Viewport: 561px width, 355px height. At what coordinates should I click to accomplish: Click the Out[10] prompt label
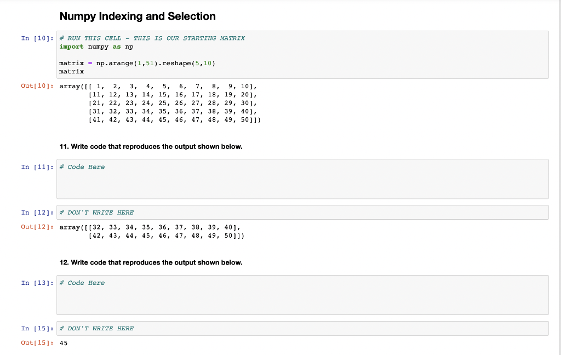(x=37, y=87)
